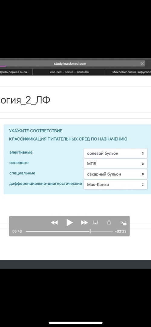Open the dropdown showing МПБ
The width and height of the screenshot is (151, 327).
[116, 164]
